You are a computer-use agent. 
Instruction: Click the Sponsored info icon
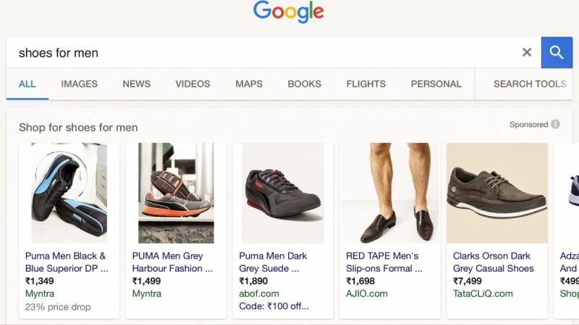555,124
